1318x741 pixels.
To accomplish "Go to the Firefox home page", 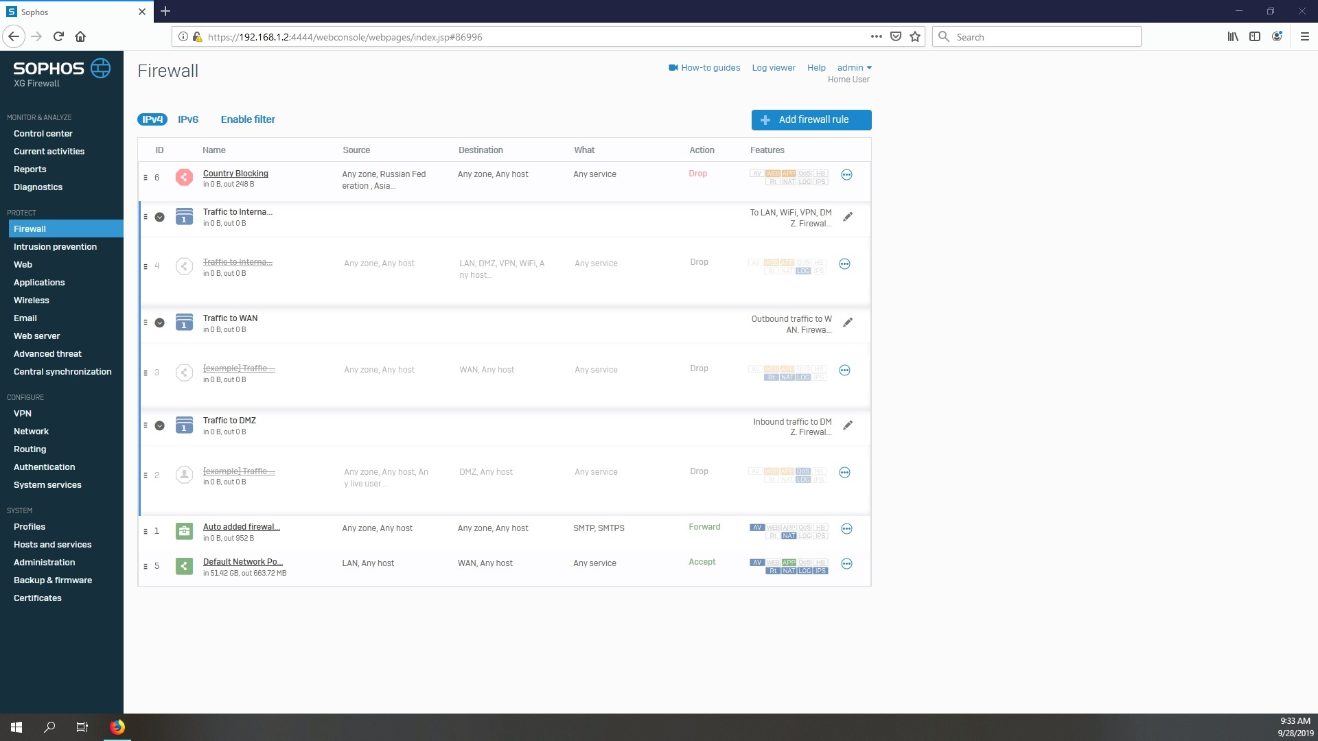I will coord(80,37).
